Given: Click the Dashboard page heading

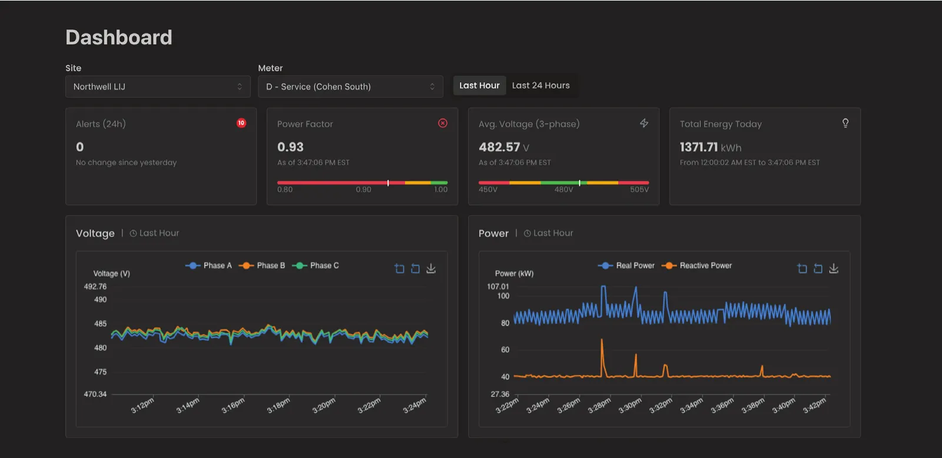Looking at the screenshot, I should 119,38.
